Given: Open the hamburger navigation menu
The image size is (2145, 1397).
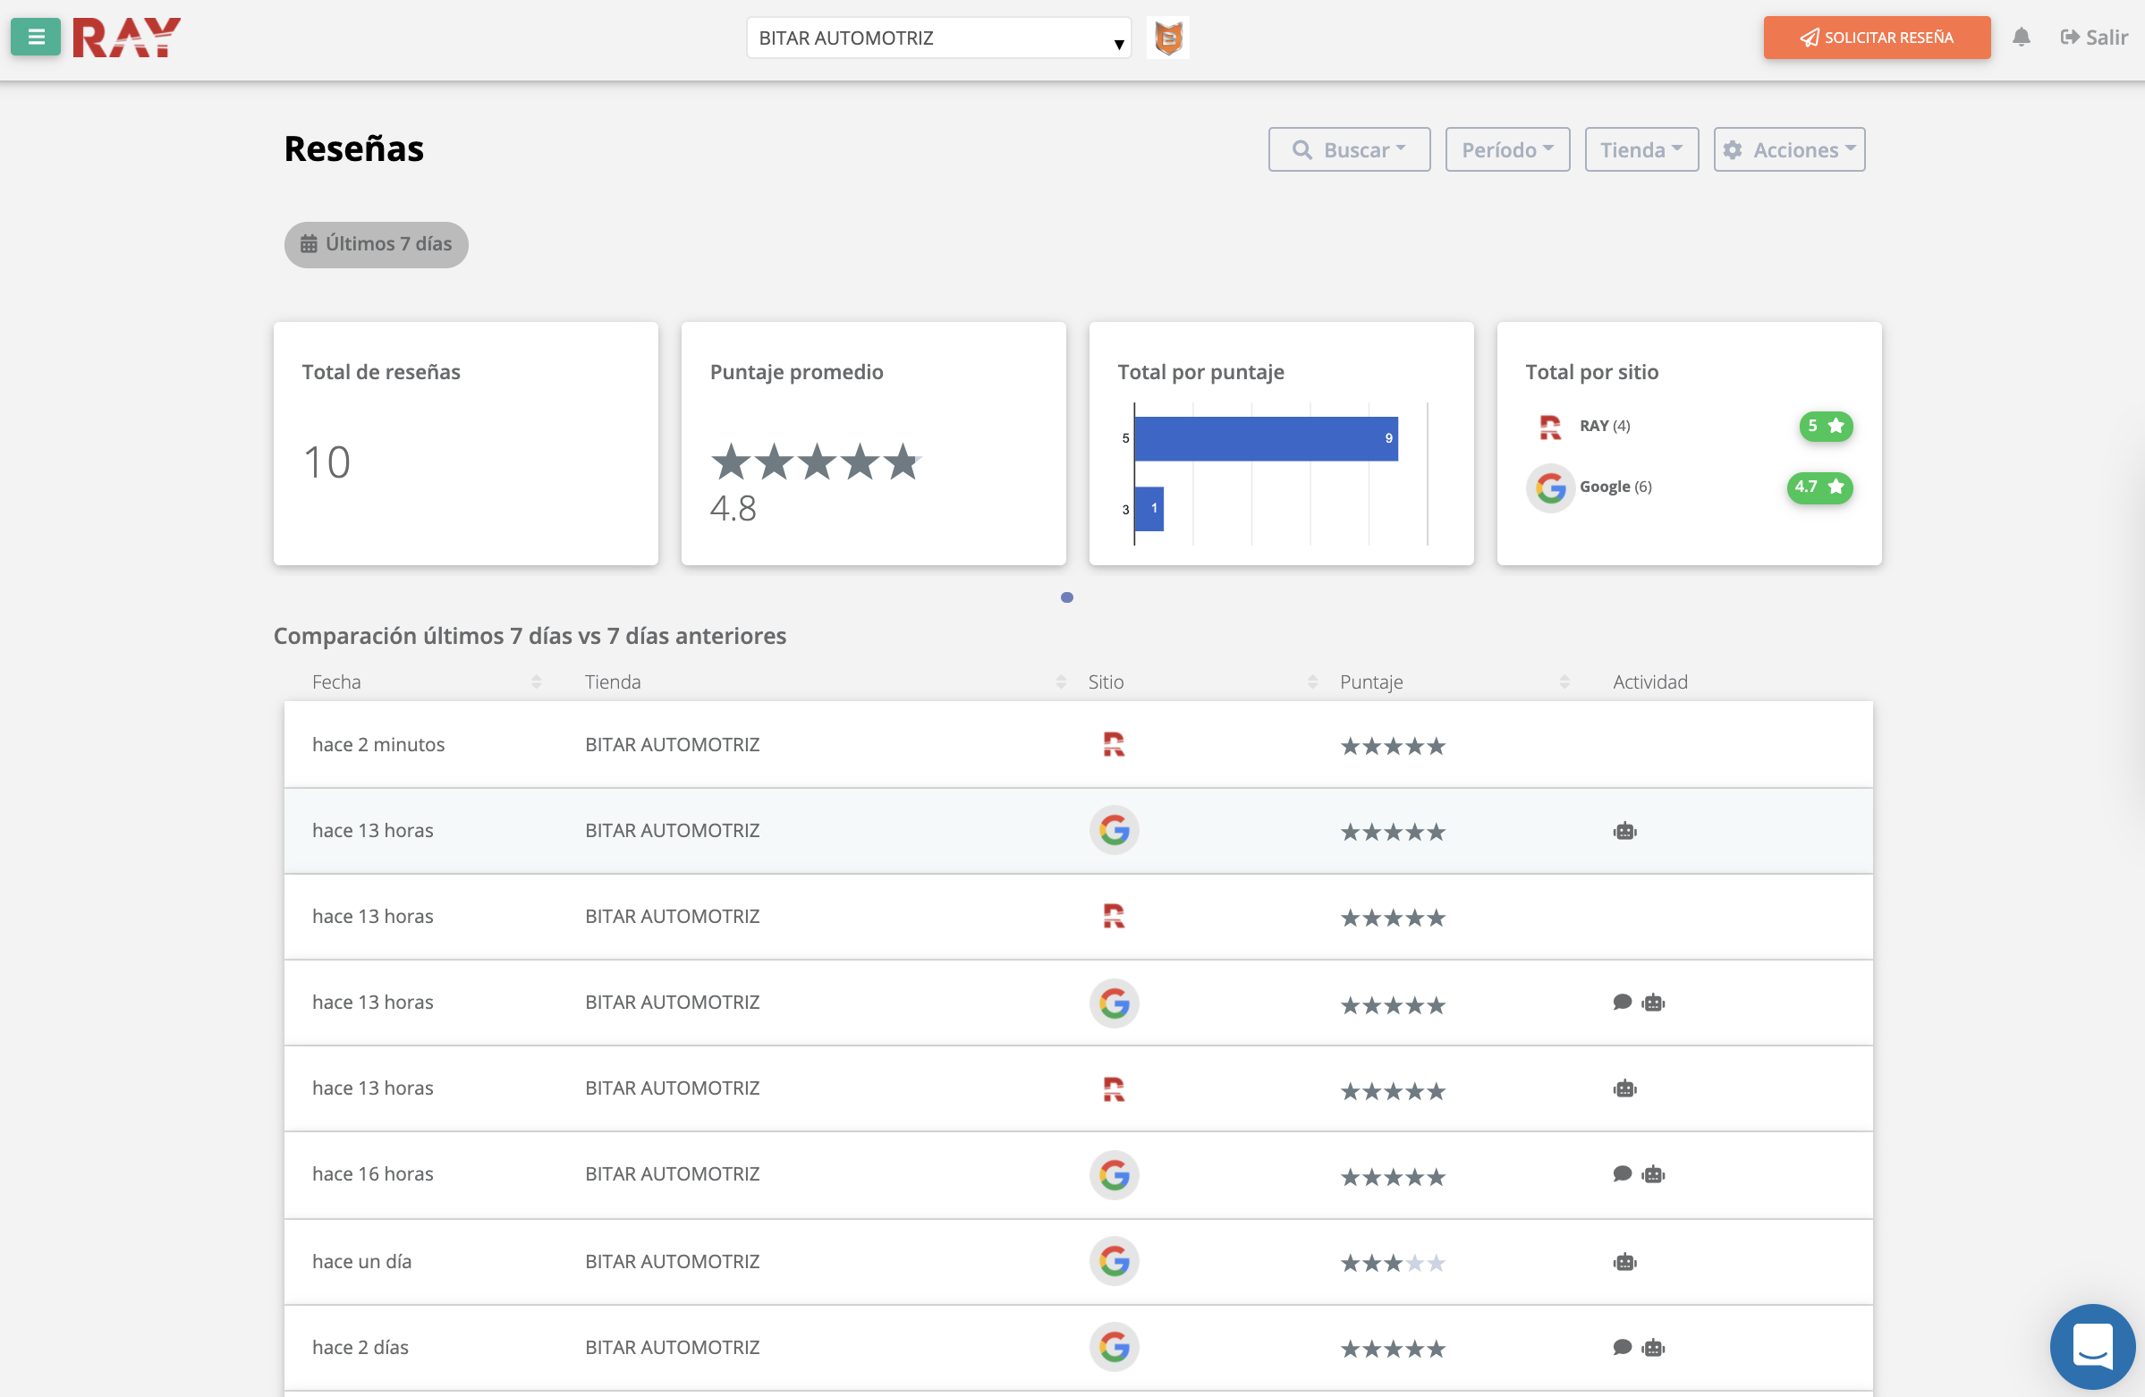Looking at the screenshot, I should click(35, 37).
